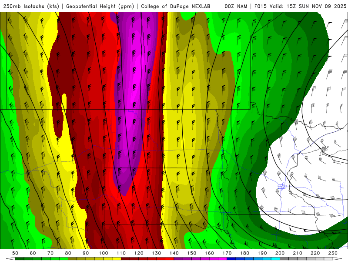Click the dark red swatch below 110

(125, 259)
